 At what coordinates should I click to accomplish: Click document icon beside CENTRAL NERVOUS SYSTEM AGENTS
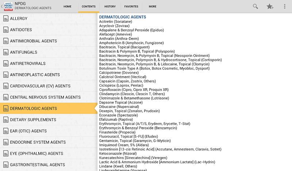point(6,97)
